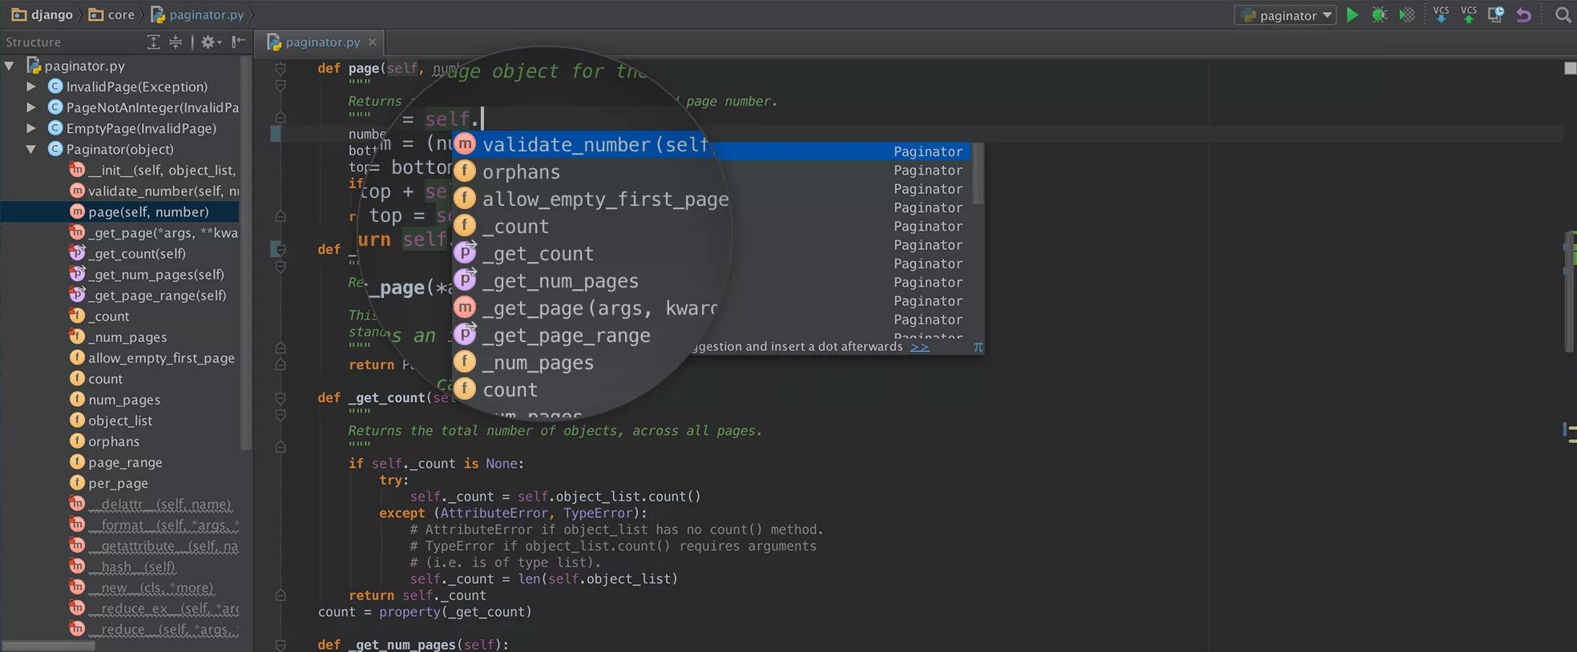Select object_list field in Structure tree
The image size is (1577, 652).
pyautogui.click(x=111, y=421)
